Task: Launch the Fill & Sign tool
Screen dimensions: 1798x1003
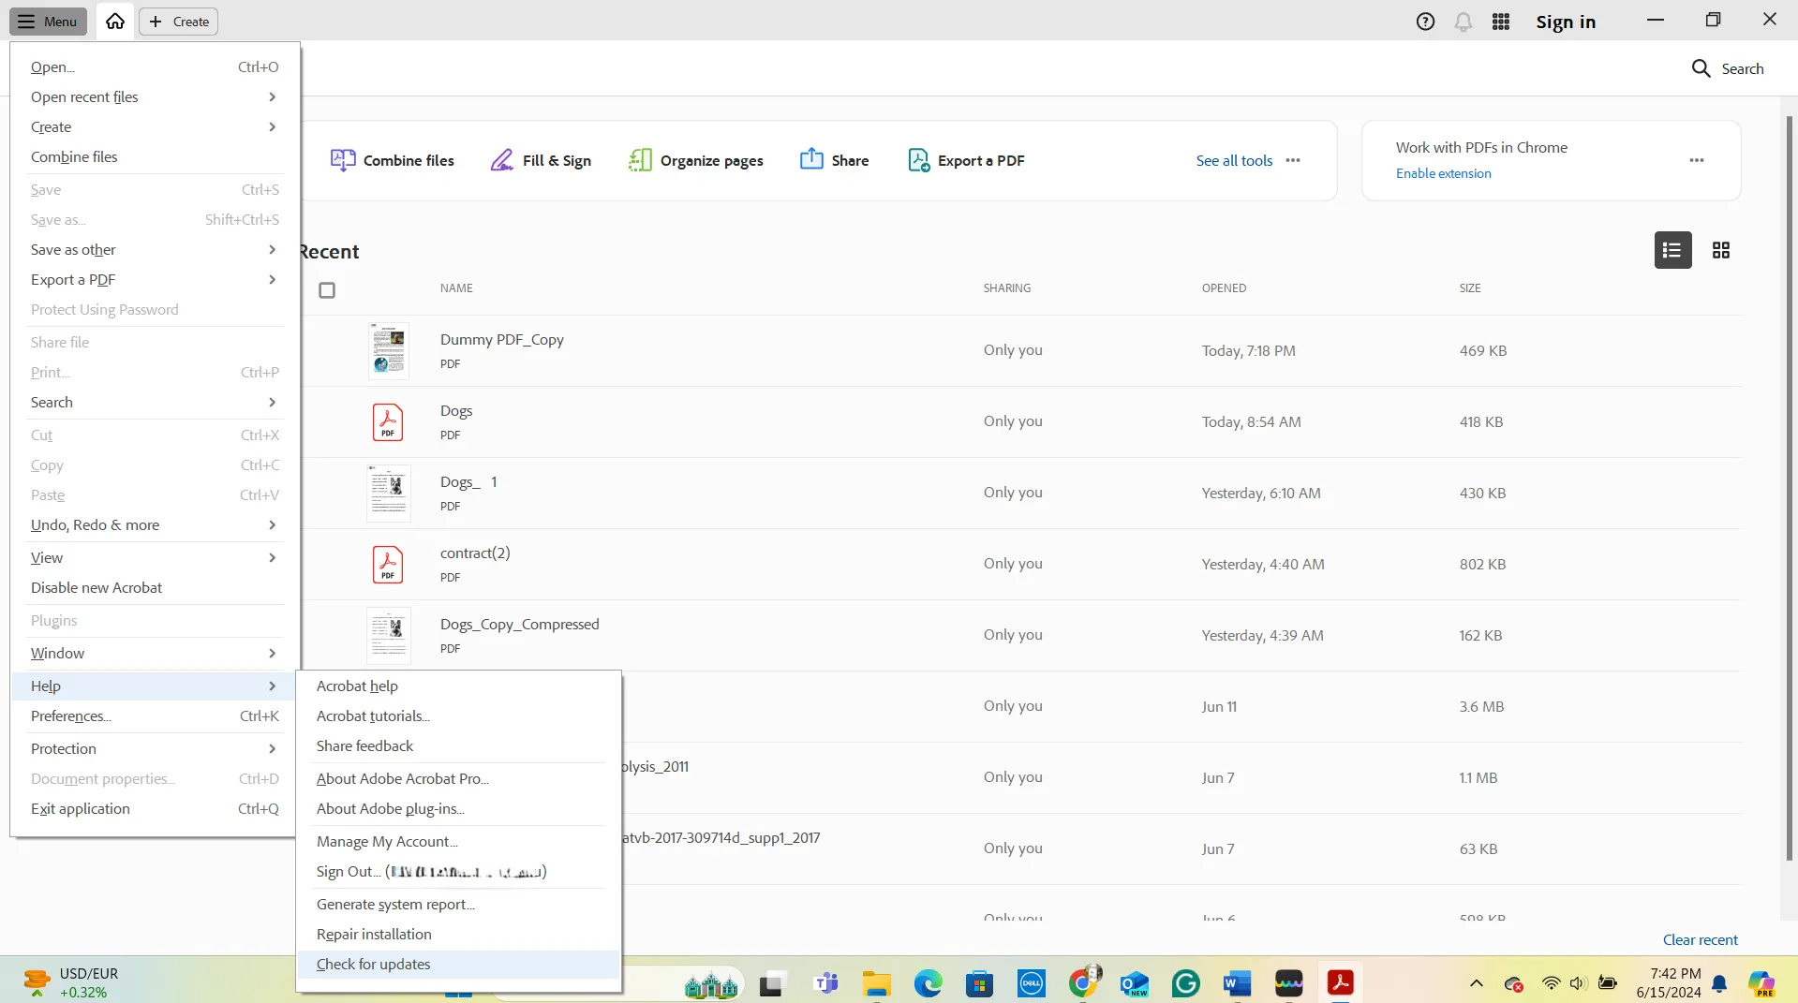Action: pos(541,160)
